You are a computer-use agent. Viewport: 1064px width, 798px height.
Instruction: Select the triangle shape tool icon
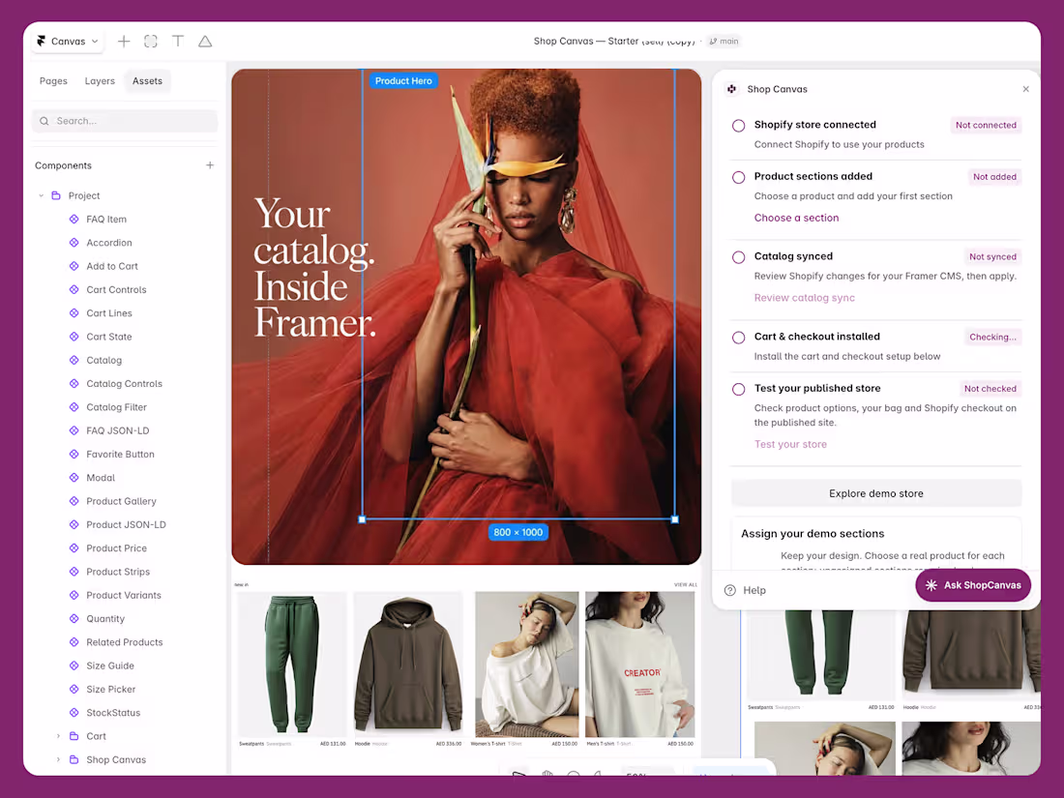(x=205, y=42)
